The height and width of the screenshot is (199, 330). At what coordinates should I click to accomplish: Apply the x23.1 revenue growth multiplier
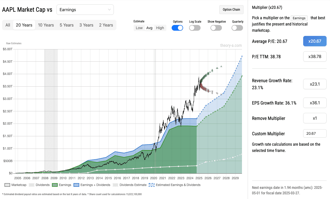coord(315,84)
